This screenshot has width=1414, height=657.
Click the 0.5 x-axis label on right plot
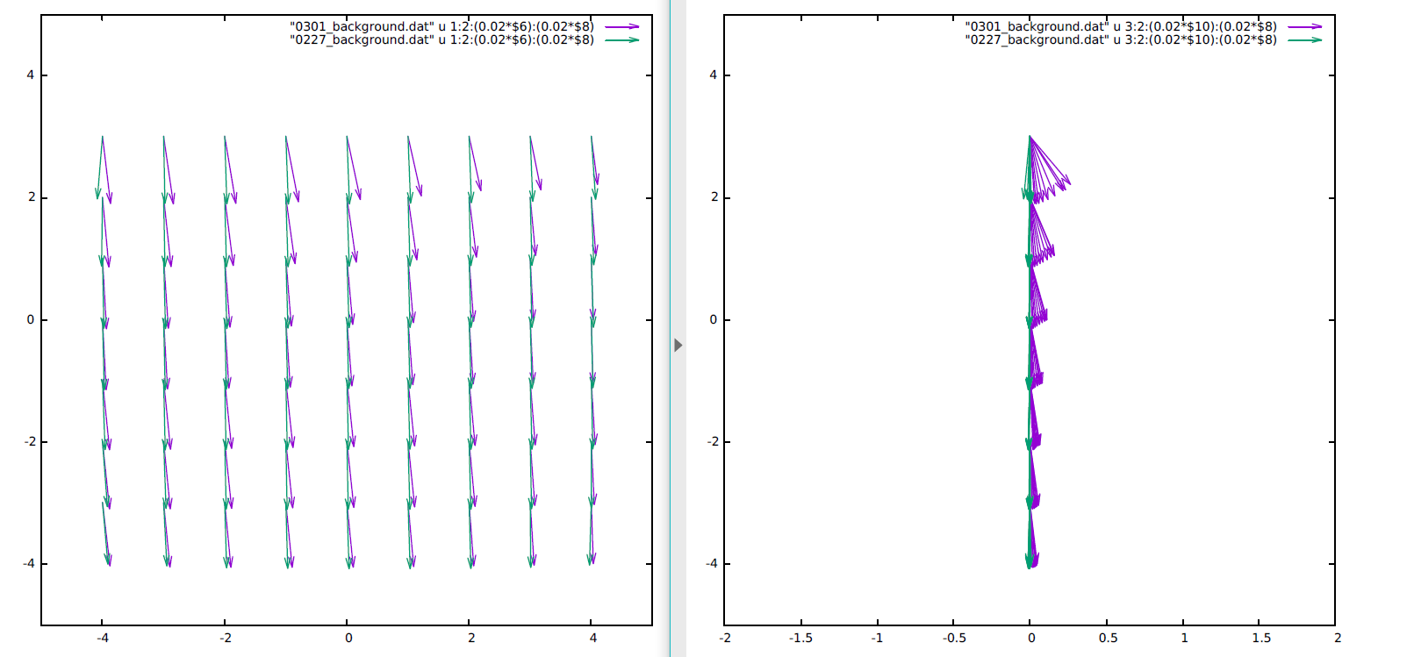click(1108, 639)
